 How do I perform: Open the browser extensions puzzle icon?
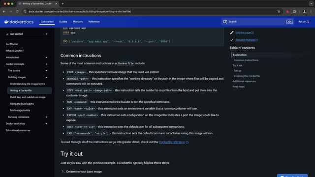294,12
